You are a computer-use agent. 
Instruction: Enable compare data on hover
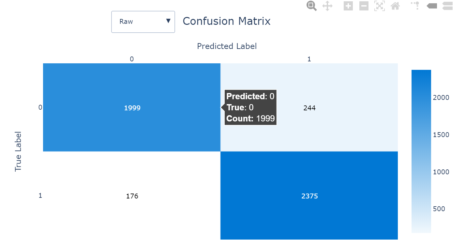[x=447, y=6]
